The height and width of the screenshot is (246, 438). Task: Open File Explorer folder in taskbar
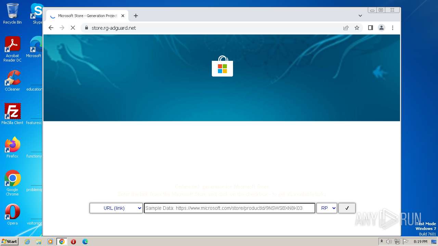(39, 242)
